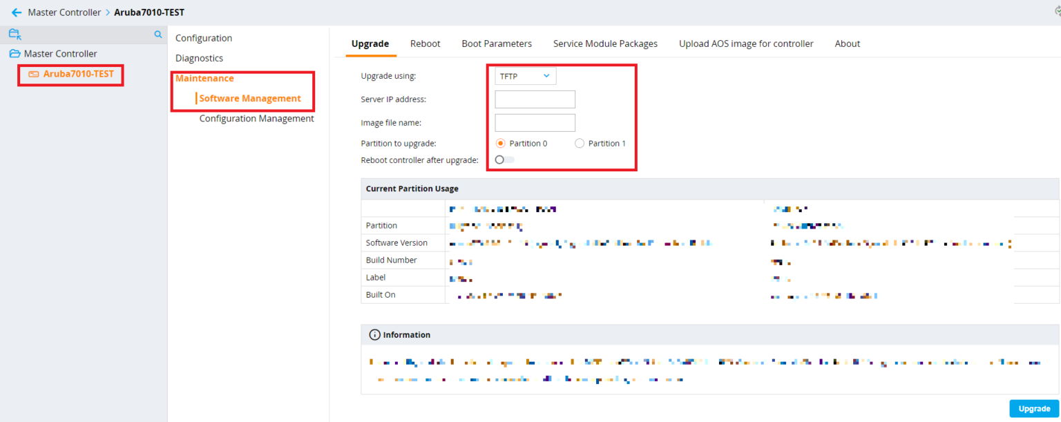1061x422 pixels.
Task: Open the Upgrade using TFTP dropdown
Action: [x=525, y=76]
